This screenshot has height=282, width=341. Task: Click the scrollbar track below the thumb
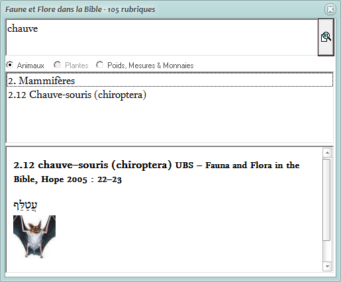pos(327,251)
